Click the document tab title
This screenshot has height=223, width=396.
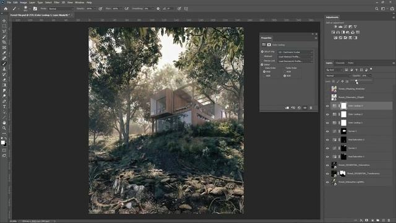pos(39,15)
